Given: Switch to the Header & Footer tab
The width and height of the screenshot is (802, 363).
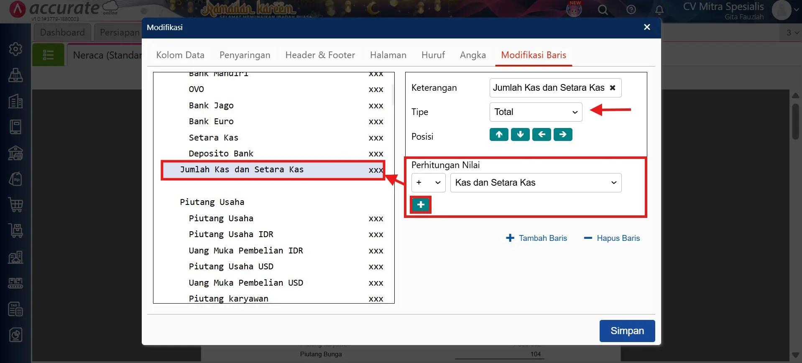Looking at the screenshot, I should click(320, 55).
